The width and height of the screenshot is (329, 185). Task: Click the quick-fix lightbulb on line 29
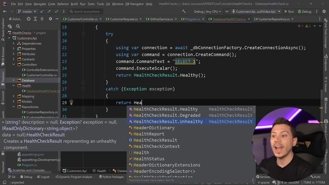71,102
